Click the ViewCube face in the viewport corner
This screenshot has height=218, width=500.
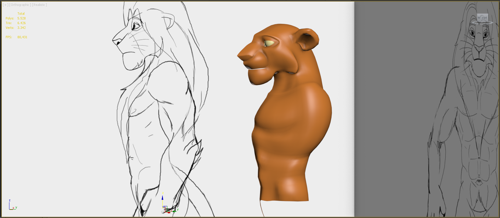pyautogui.click(x=483, y=17)
